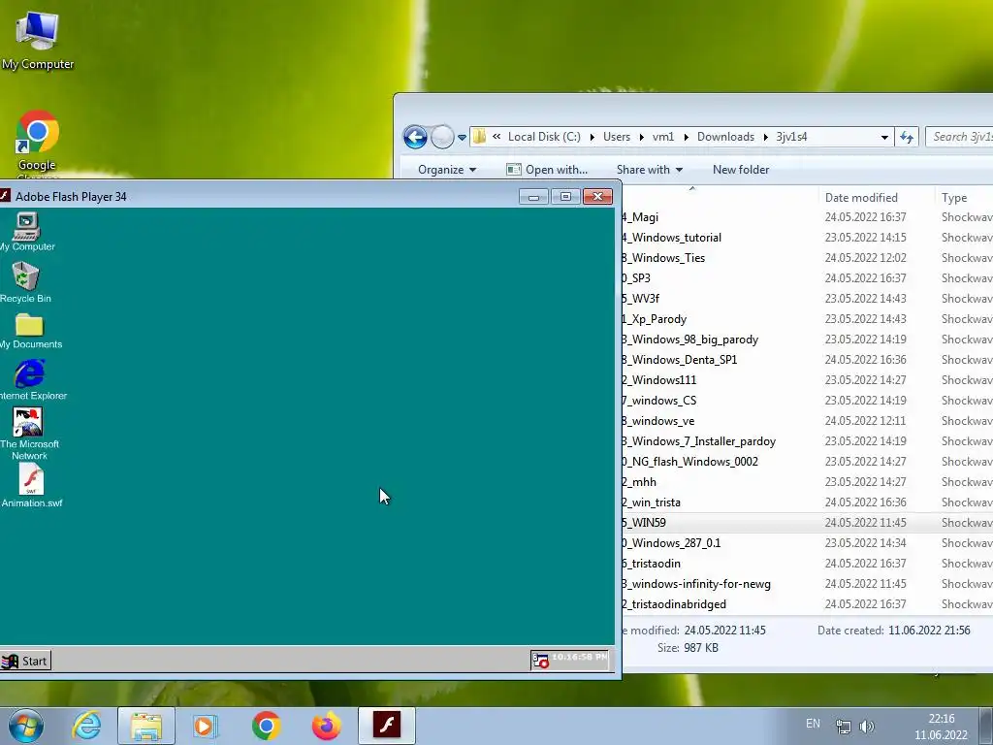Select file 2_tristaodinabridged
The image size is (993, 745).
(x=674, y=604)
